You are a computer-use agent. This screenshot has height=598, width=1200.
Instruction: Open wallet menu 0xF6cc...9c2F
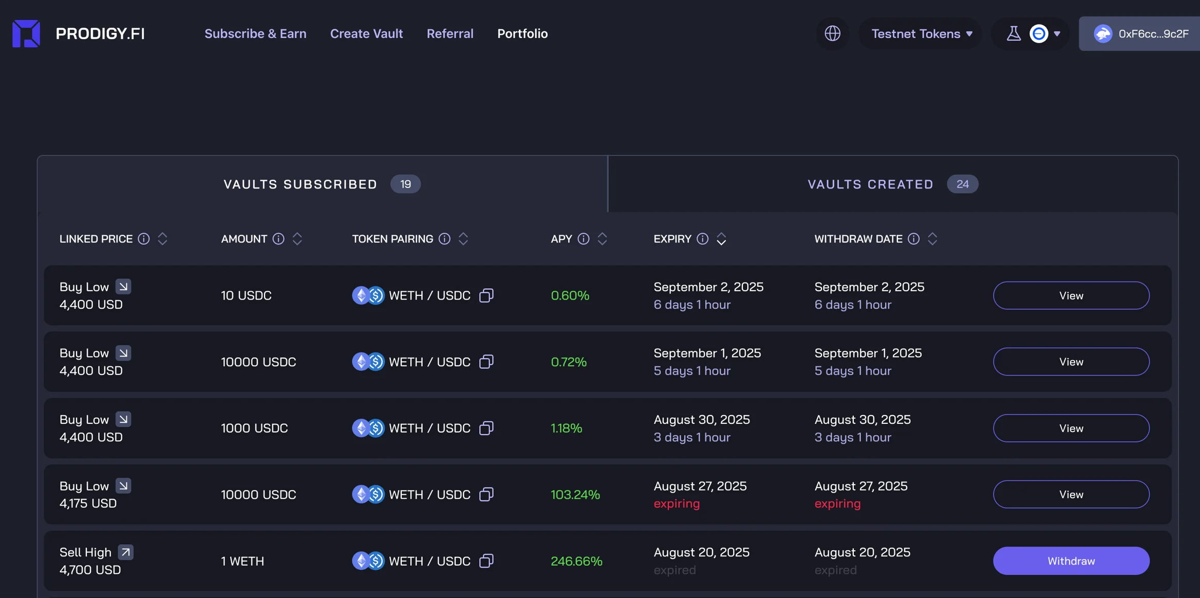pyautogui.click(x=1141, y=33)
